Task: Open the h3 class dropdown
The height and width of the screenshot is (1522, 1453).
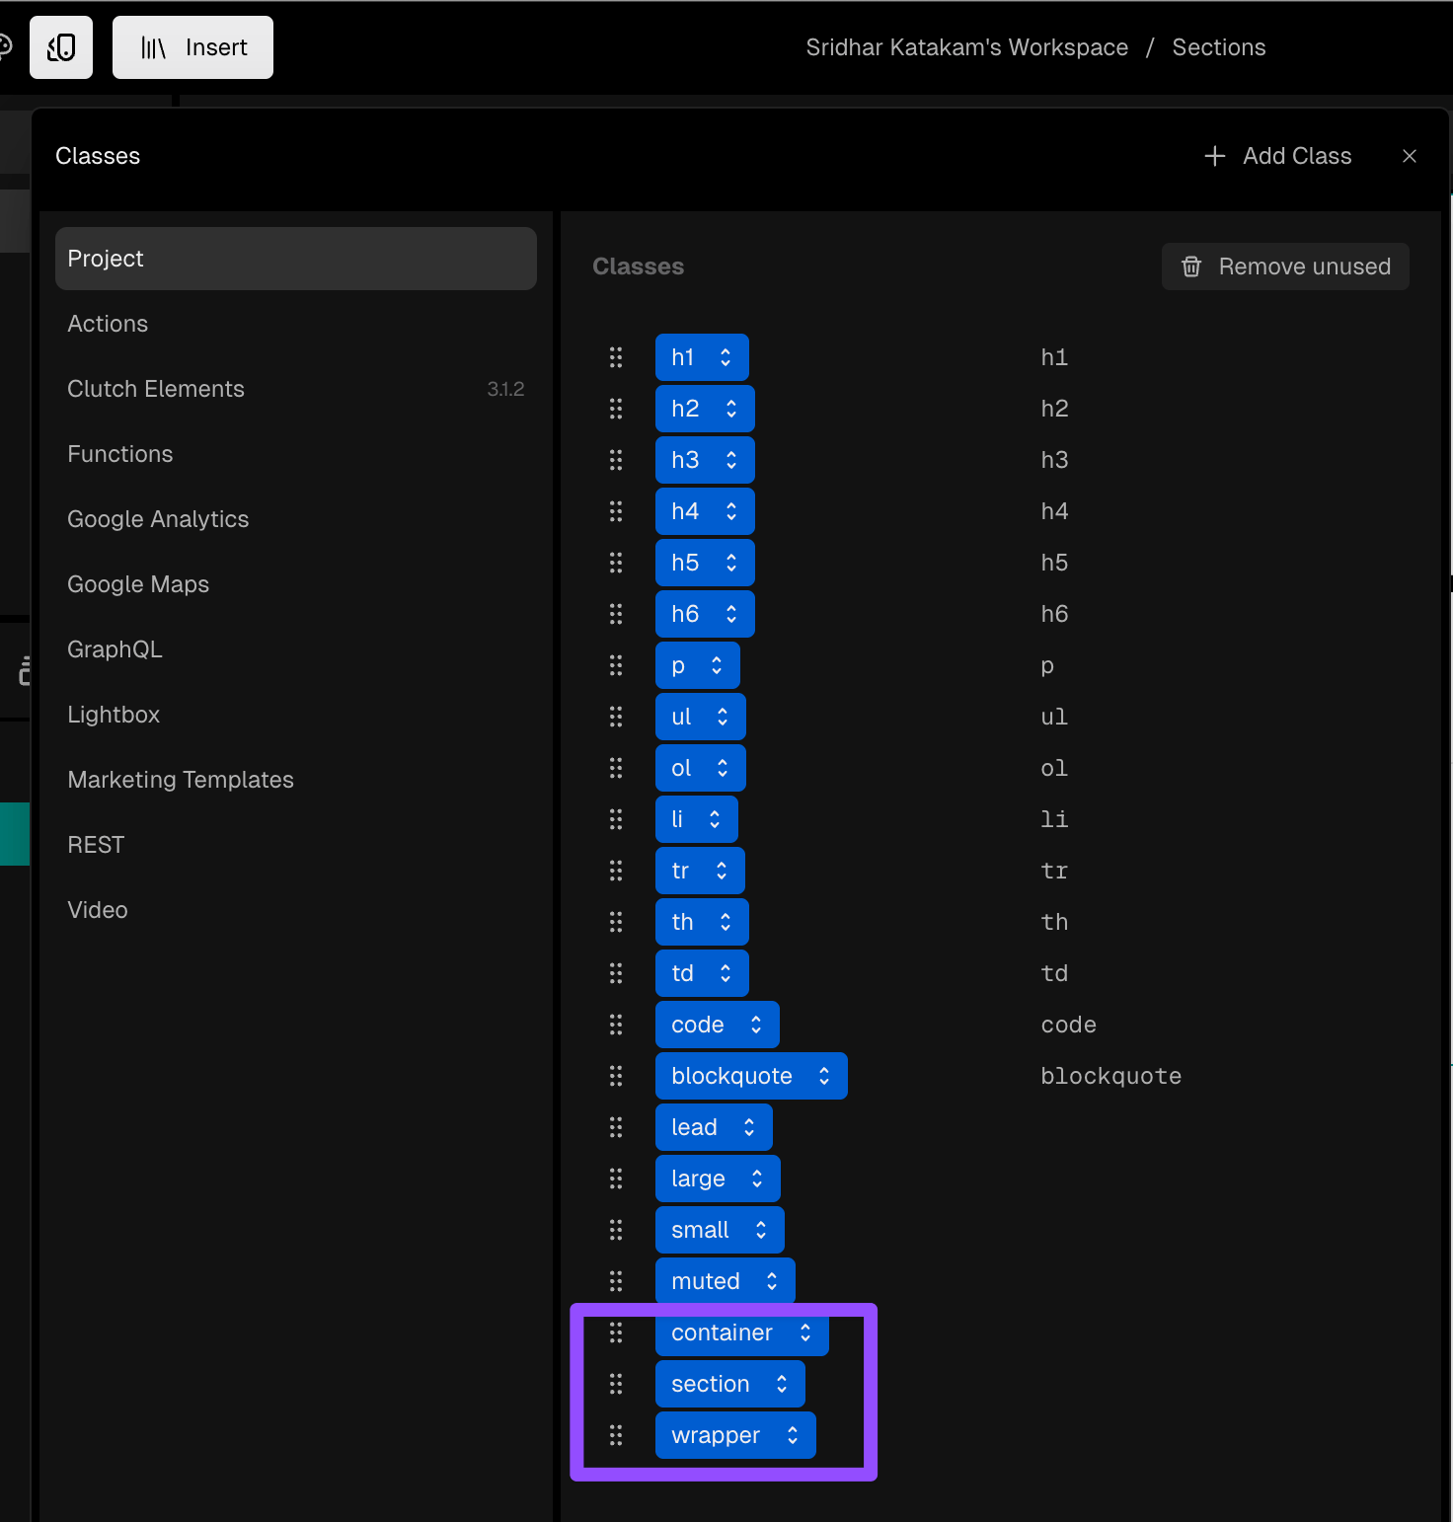Action: coord(705,460)
